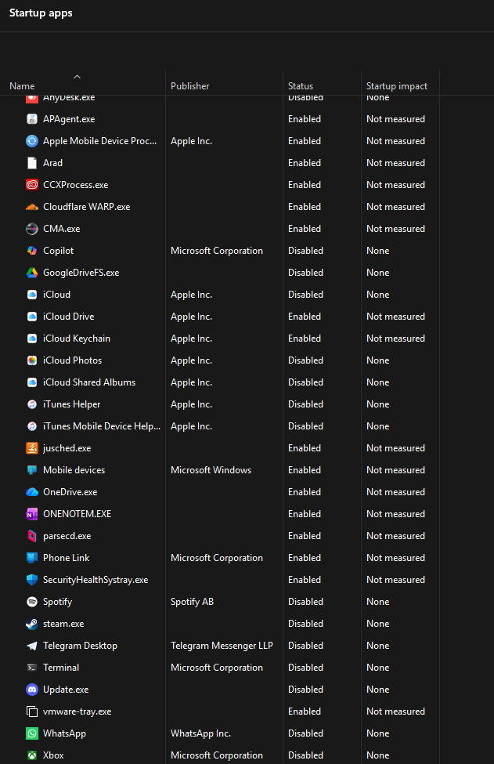Screen dimensions: 494x764
Task: Click Disabled status in the Copilot row
Action: click(305, 251)
